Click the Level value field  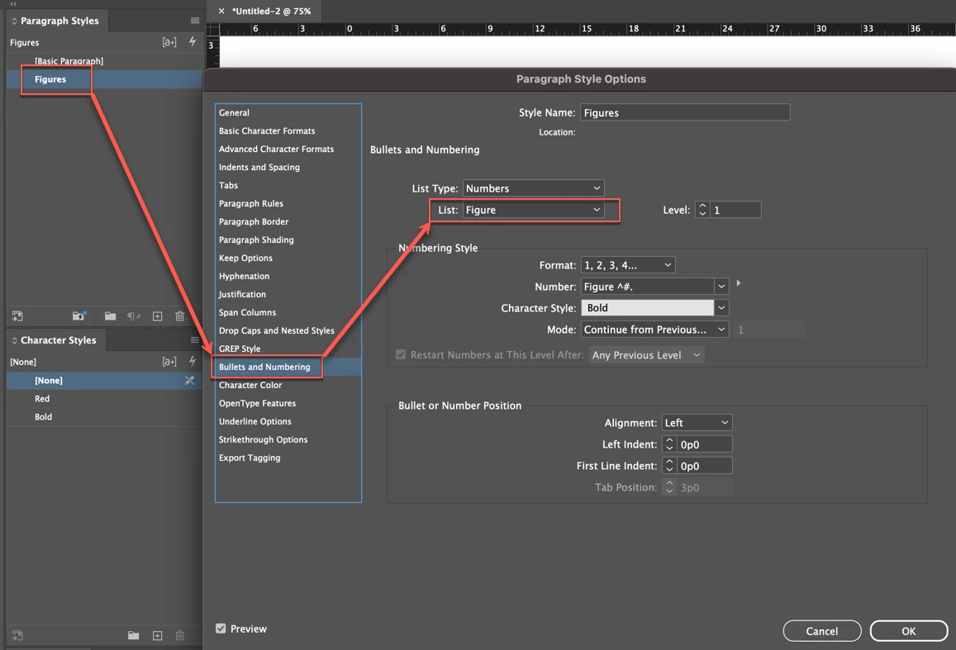(735, 210)
